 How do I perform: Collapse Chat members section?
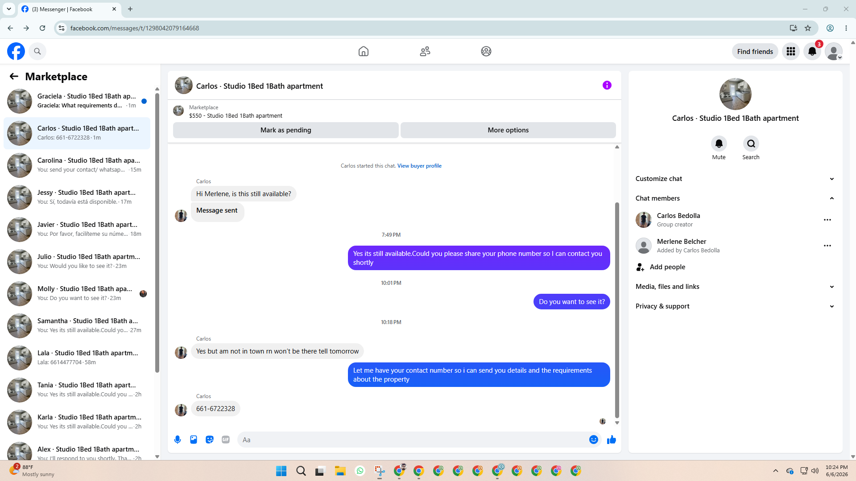point(735,198)
